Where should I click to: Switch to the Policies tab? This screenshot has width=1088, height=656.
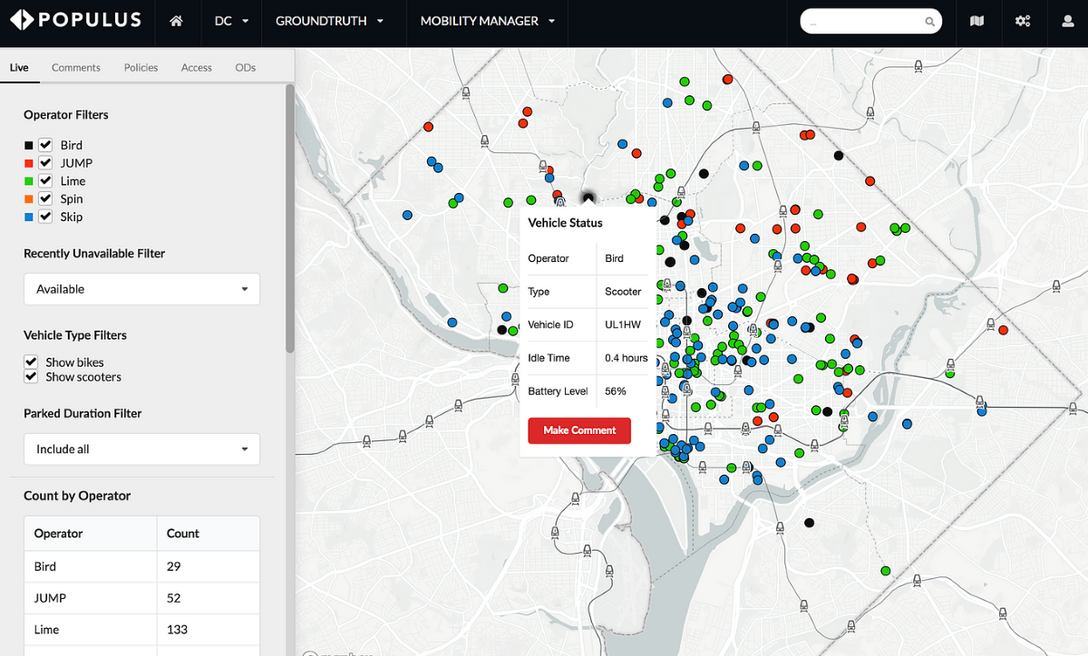141,67
